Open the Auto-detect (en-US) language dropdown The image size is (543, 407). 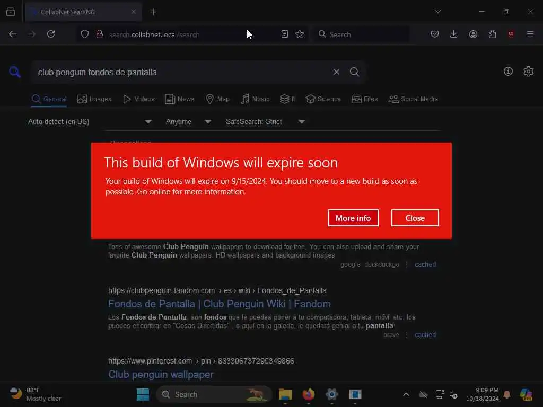click(90, 121)
